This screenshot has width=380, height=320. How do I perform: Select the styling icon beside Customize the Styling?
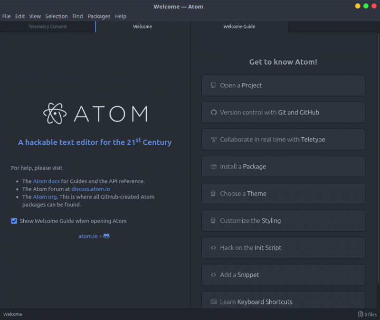[212, 220]
